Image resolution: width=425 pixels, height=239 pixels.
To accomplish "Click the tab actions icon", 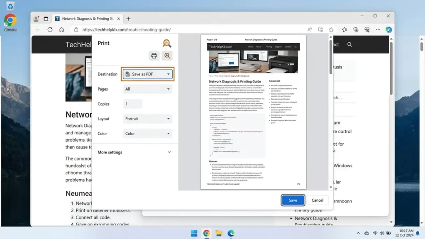I will pos(46,19).
